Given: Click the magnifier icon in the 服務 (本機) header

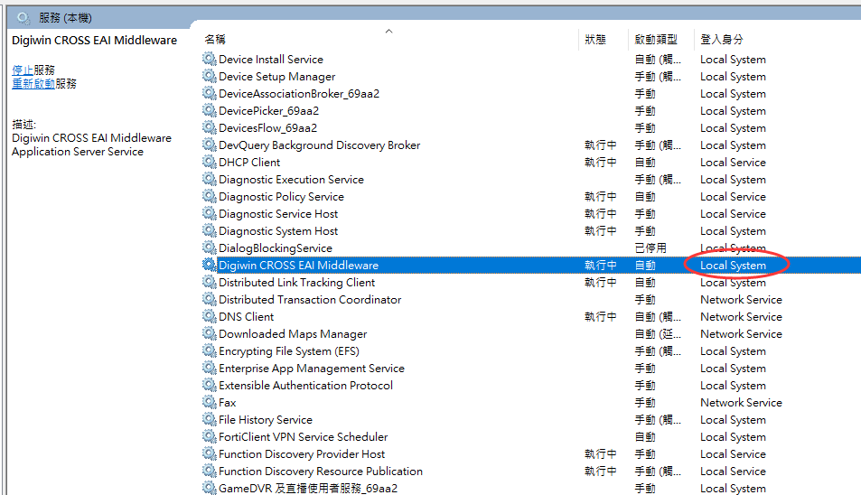Looking at the screenshot, I should click(23, 18).
